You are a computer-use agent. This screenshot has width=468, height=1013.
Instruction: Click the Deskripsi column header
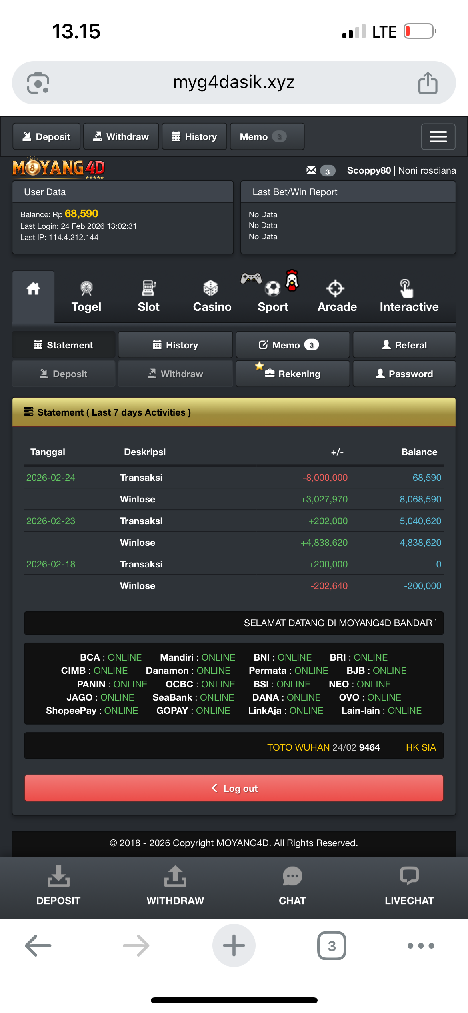point(145,452)
